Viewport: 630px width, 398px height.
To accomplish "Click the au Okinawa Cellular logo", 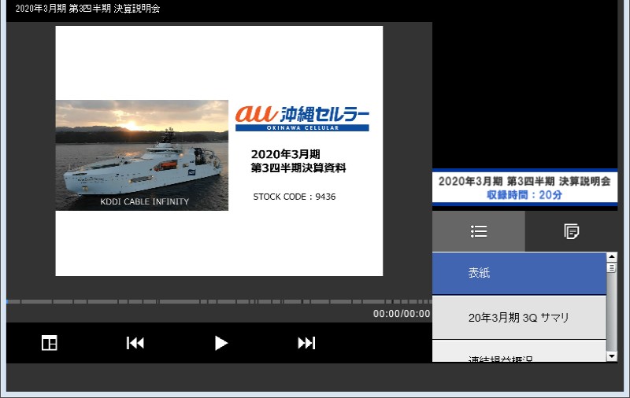I will click(302, 116).
